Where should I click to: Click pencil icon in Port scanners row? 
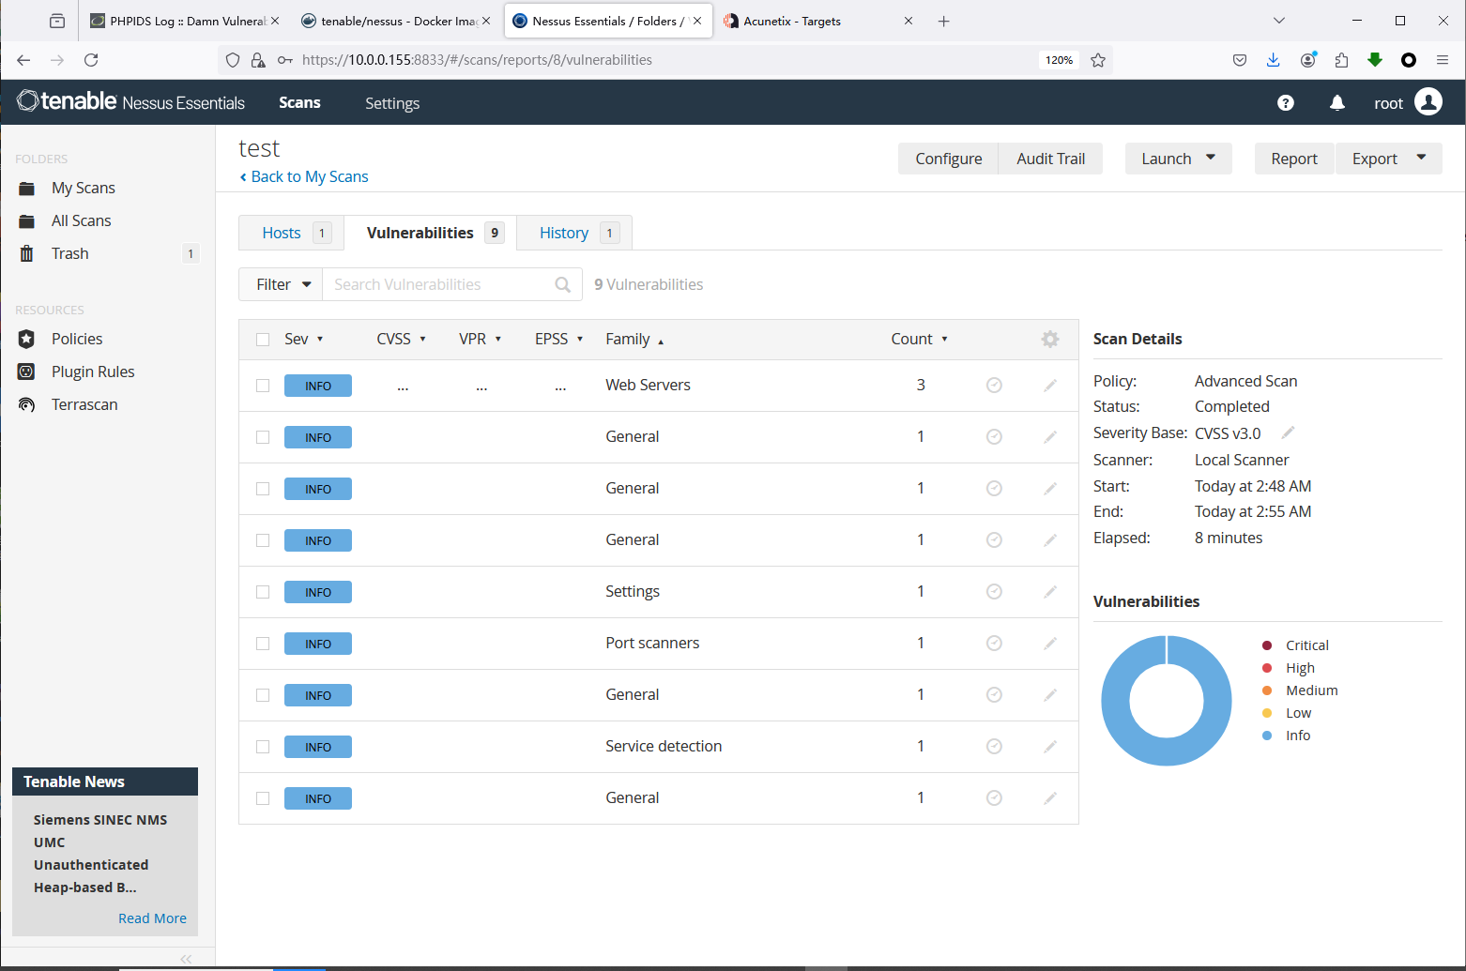pos(1050,644)
